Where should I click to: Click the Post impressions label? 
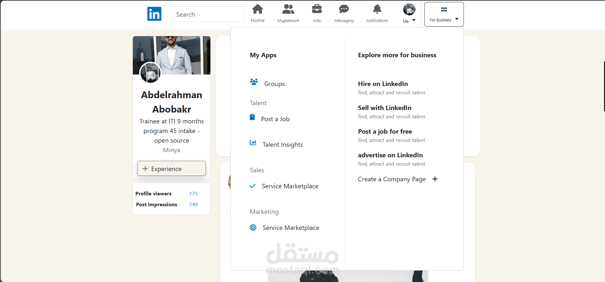click(157, 204)
